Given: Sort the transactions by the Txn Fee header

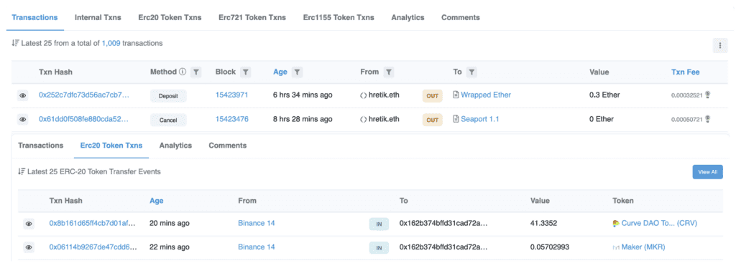Looking at the screenshot, I should pos(685,72).
